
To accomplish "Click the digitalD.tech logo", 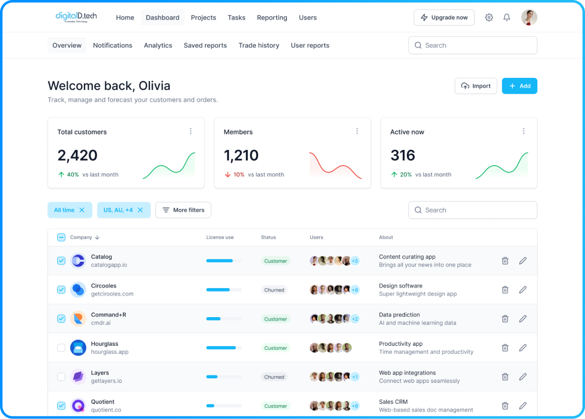I will tap(76, 17).
